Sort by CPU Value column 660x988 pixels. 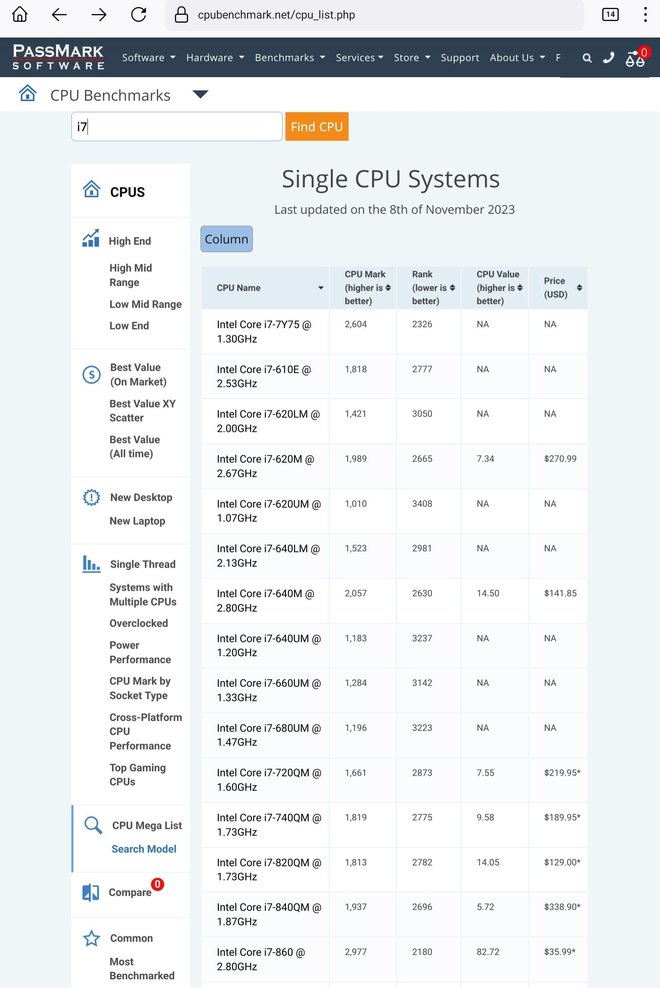tap(495, 288)
